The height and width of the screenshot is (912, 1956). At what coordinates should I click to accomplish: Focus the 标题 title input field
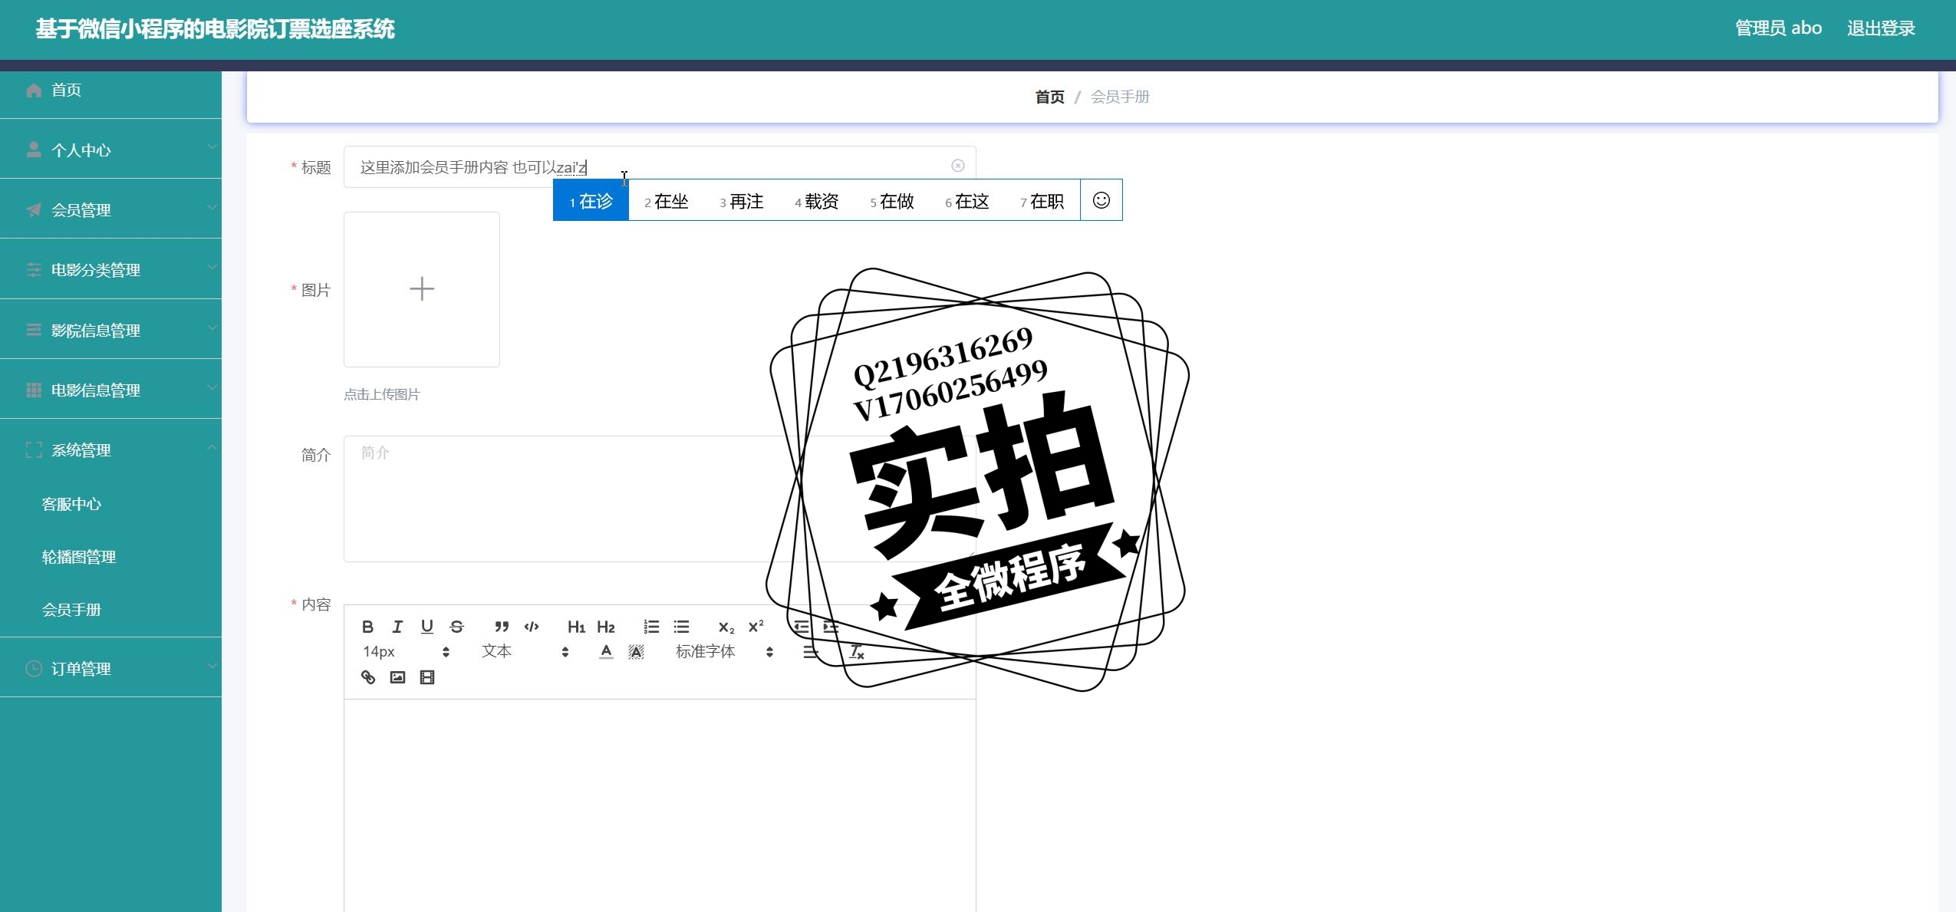click(x=660, y=166)
